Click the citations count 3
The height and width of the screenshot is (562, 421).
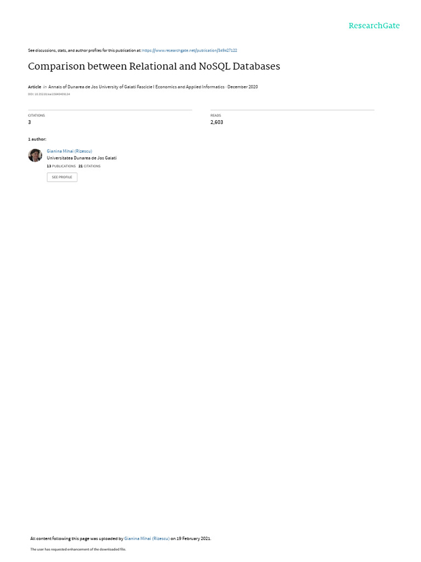point(30,122)
